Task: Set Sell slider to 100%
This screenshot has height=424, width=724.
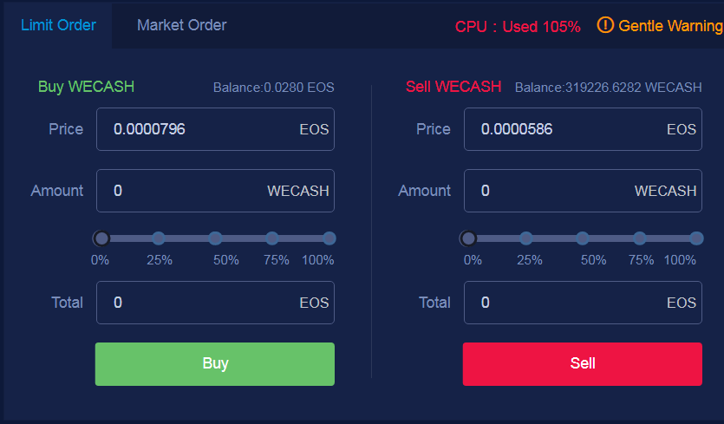Action: (x=696, y=238)
